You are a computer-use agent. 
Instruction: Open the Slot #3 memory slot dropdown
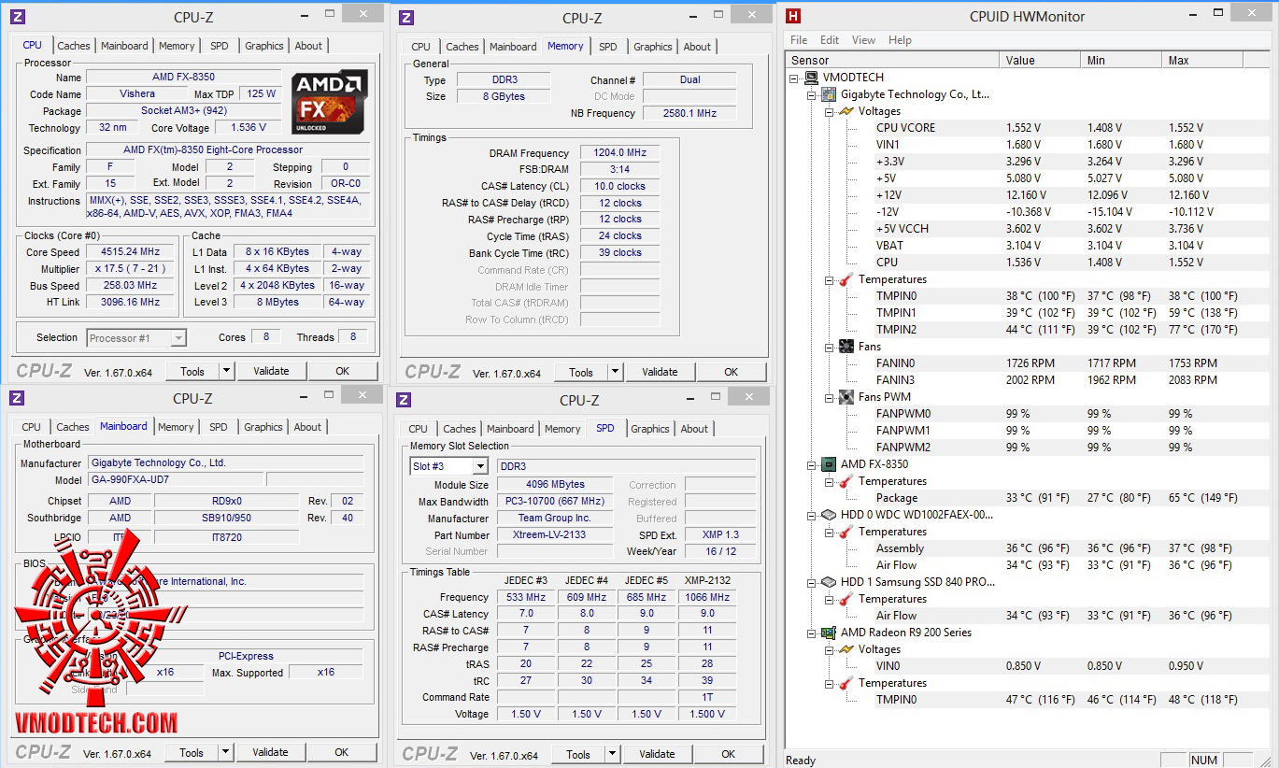point(480,466)
